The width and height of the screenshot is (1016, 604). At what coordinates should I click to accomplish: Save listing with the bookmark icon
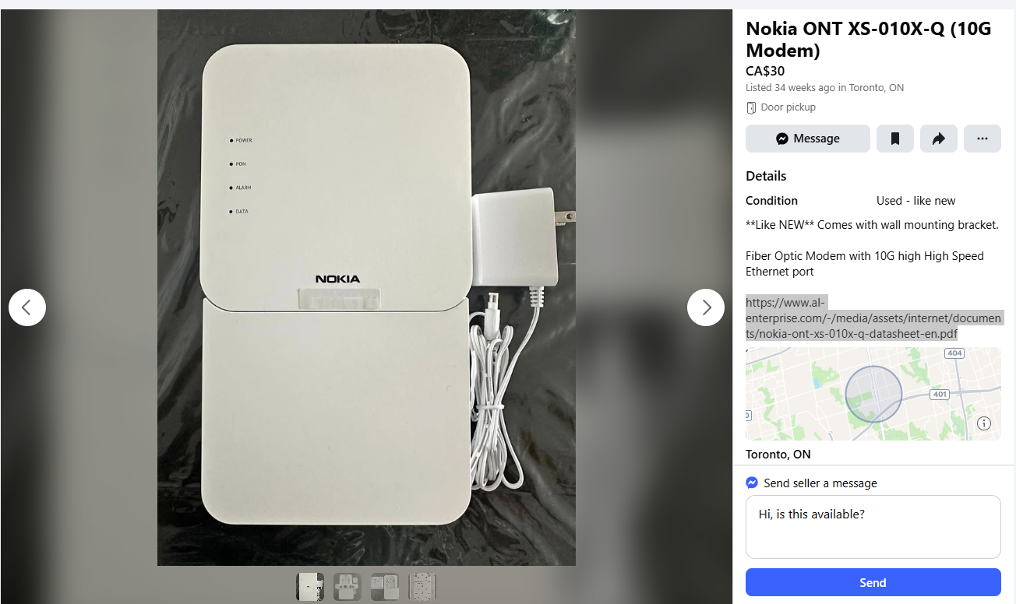[894, 139]
